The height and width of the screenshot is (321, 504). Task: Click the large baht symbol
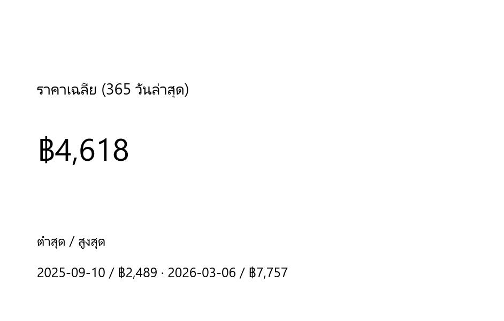pos(46,150)
